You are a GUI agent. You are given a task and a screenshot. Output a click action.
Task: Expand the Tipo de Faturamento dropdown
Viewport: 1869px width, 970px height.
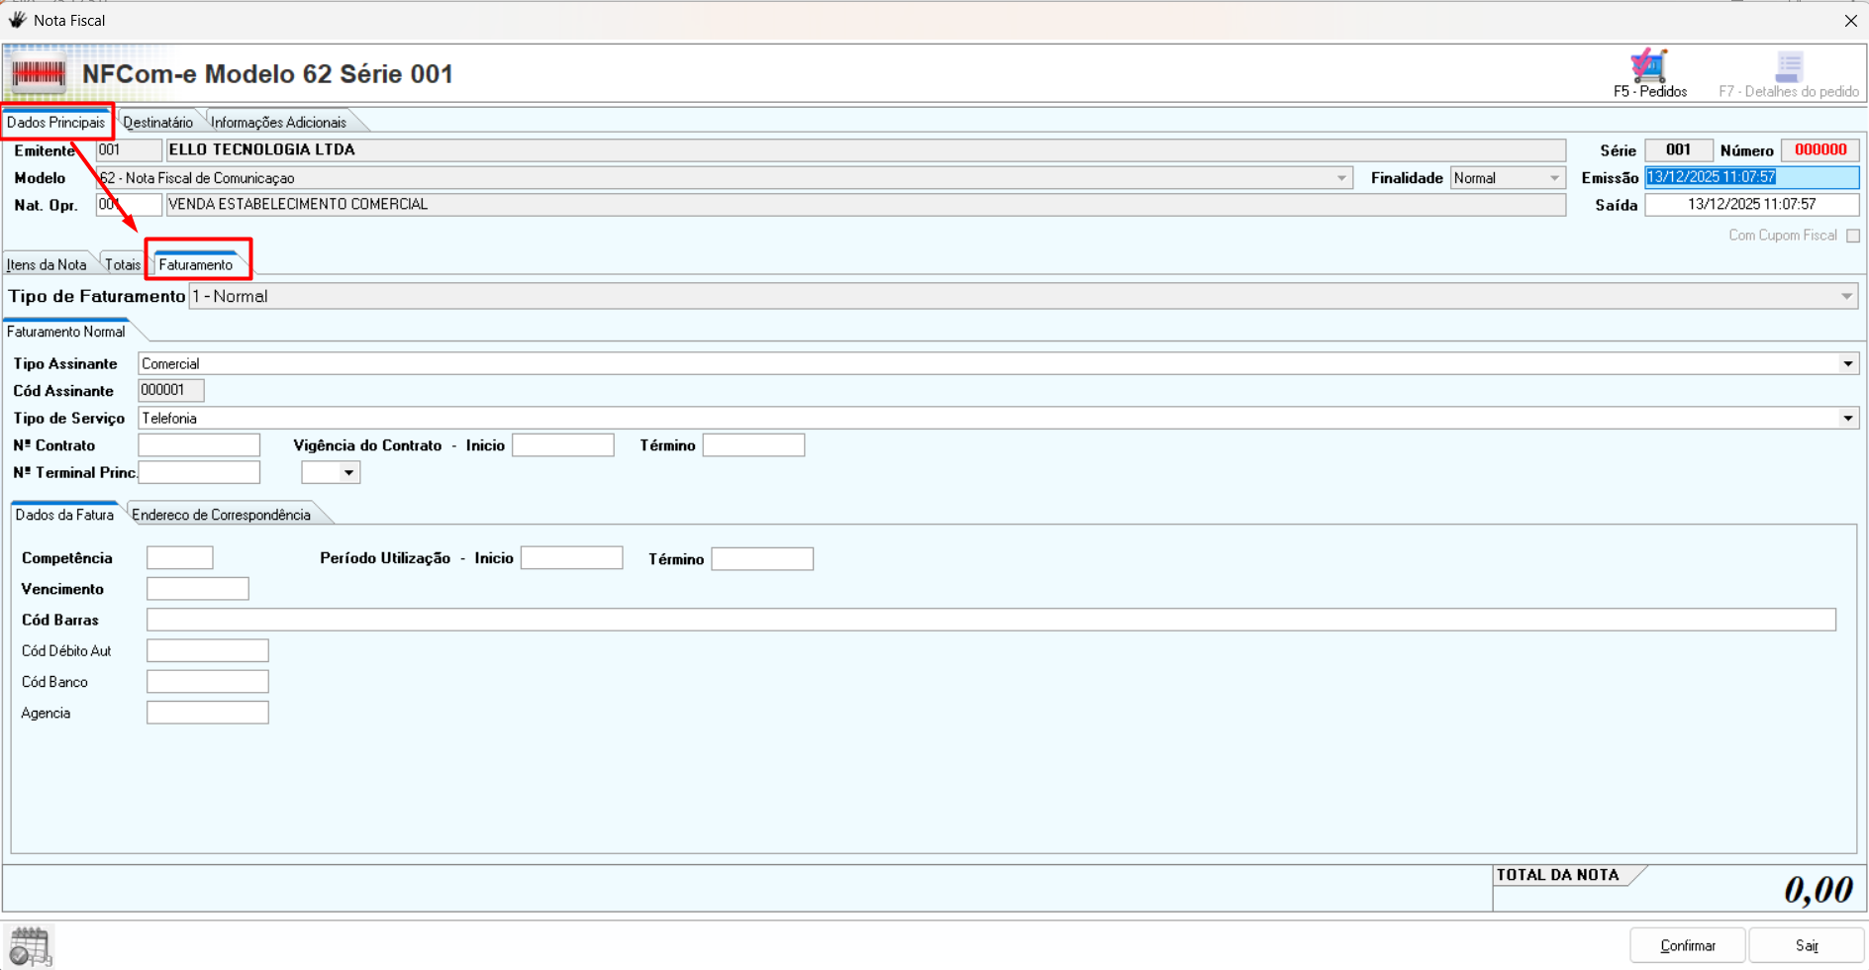[1846, 296]
